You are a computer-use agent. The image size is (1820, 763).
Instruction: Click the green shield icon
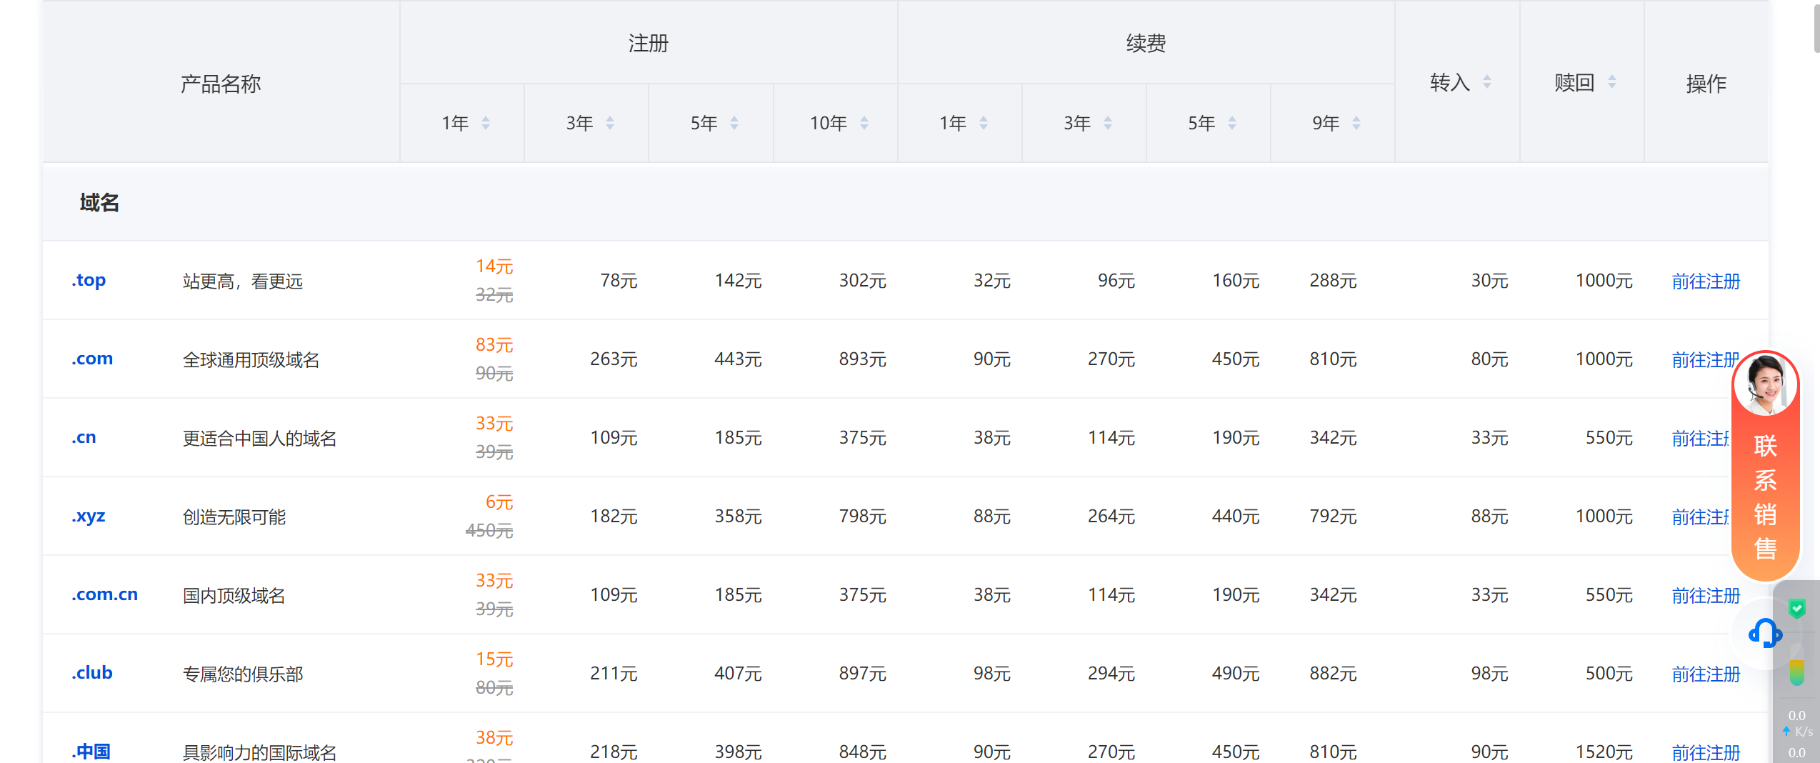[x=1797, y=609]
